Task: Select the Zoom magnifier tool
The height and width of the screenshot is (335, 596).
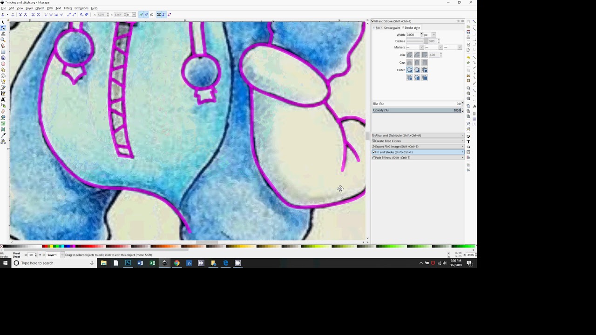Action: point(3,40)
